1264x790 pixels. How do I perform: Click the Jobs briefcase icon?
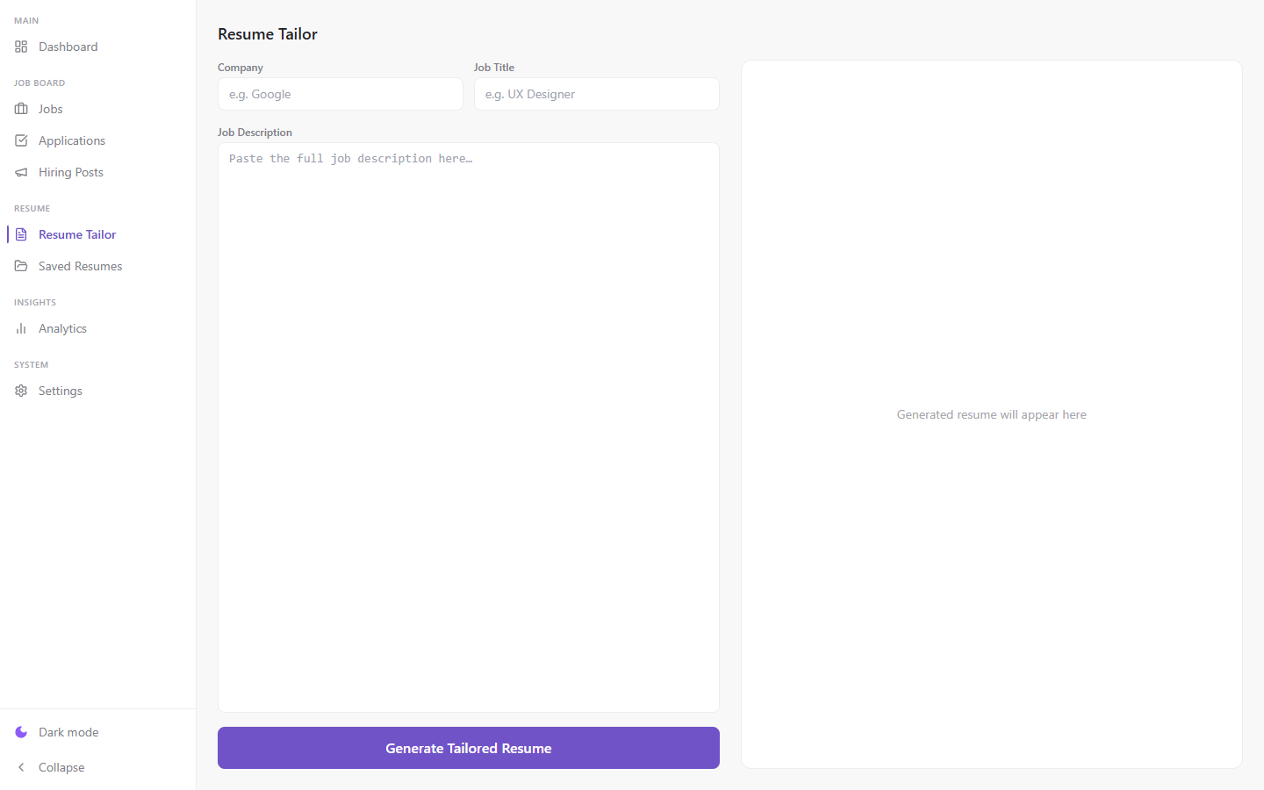pos(21,109)
